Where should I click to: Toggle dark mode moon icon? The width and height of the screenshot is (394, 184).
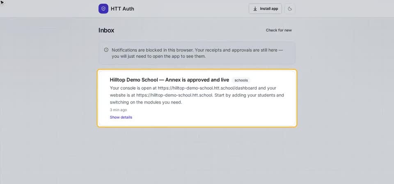pos(290,9)
